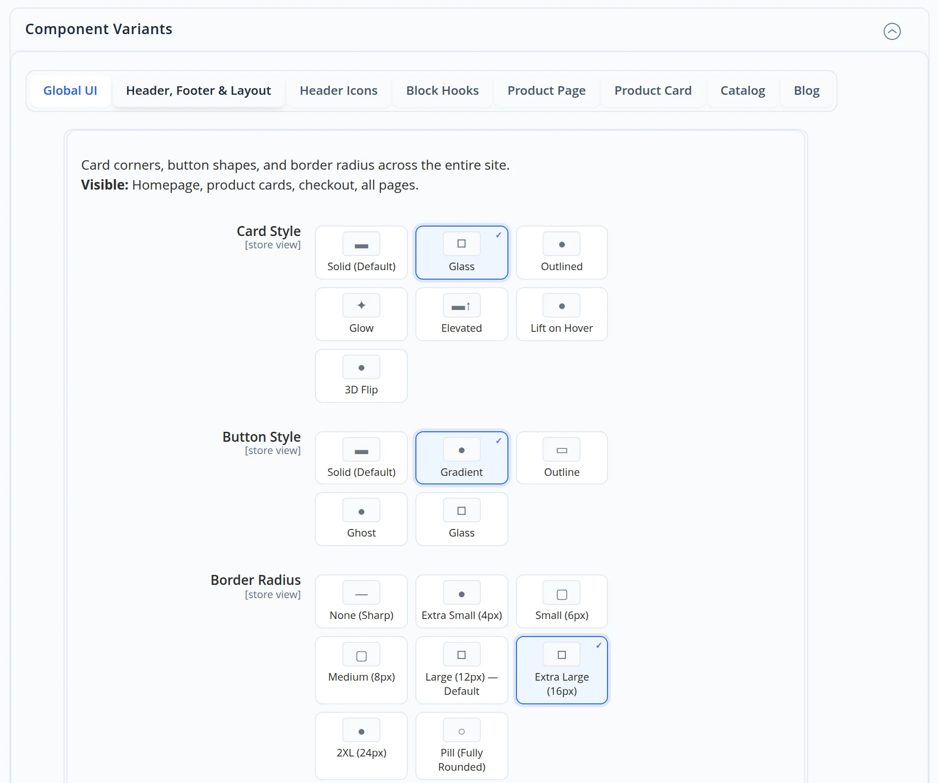
Task: Choose Lift on Hover card style
Action: pos(562,314)
